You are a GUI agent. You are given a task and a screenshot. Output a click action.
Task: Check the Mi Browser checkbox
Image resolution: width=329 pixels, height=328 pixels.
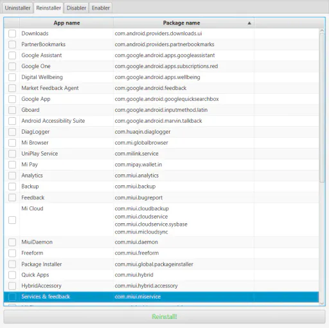tap(12, 143)
